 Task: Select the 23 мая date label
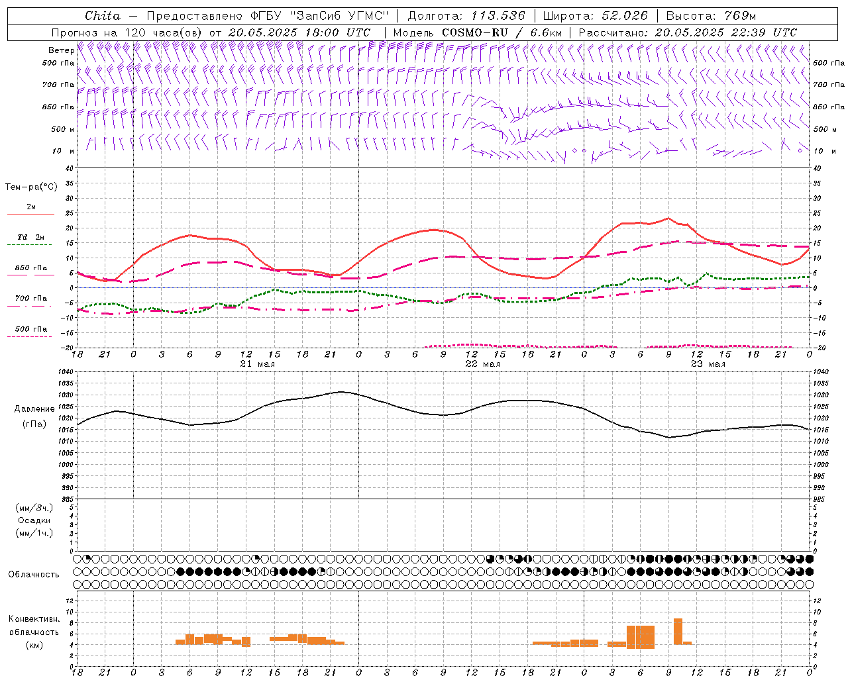(x=708, y=364)
